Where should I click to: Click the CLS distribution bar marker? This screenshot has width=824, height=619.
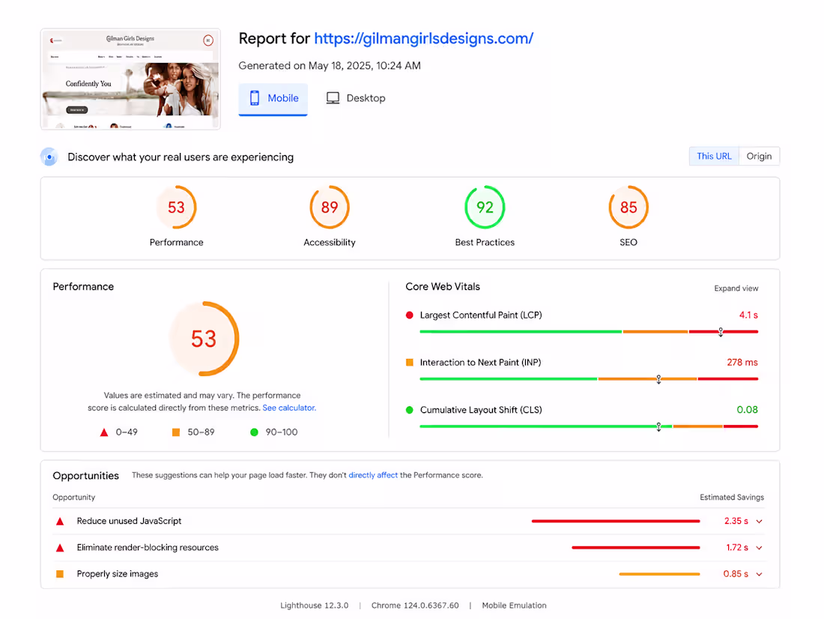coord(658,426)
